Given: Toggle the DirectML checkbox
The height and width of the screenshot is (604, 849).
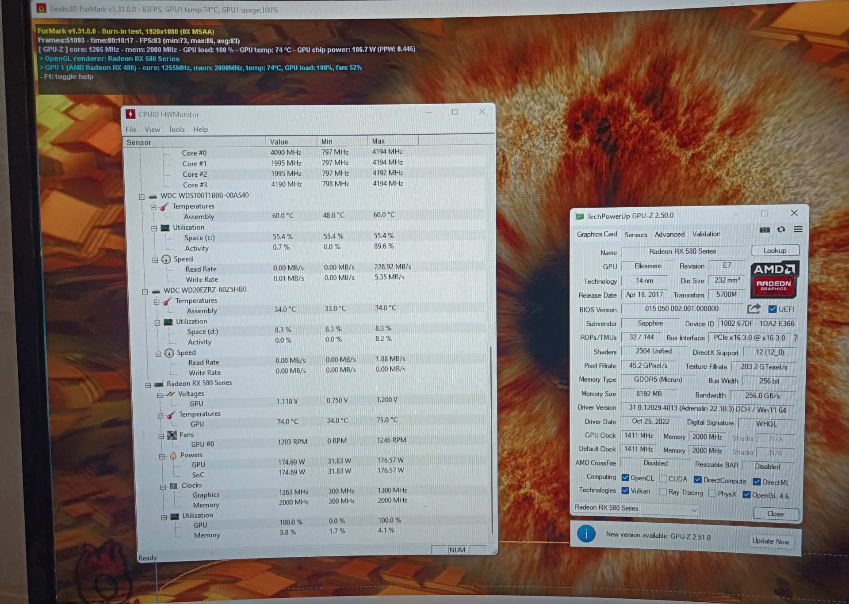Looking at the screenshot, I should pyautogui.click(x=757, y=482).
